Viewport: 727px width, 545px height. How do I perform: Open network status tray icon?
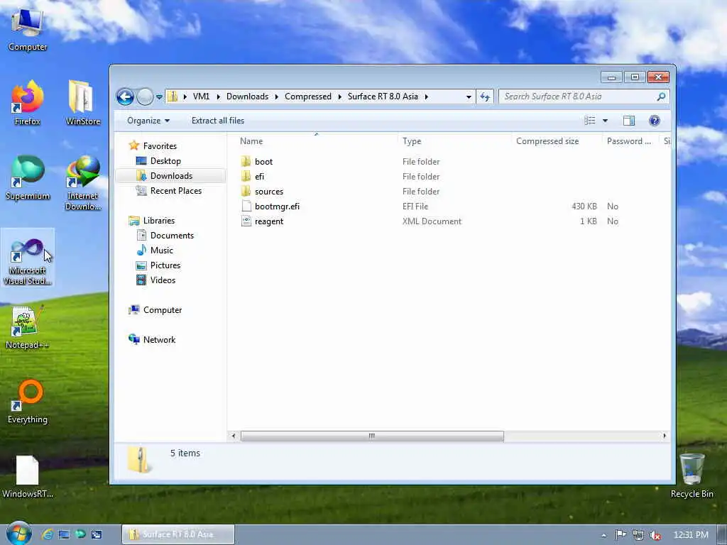coord(638,535)
